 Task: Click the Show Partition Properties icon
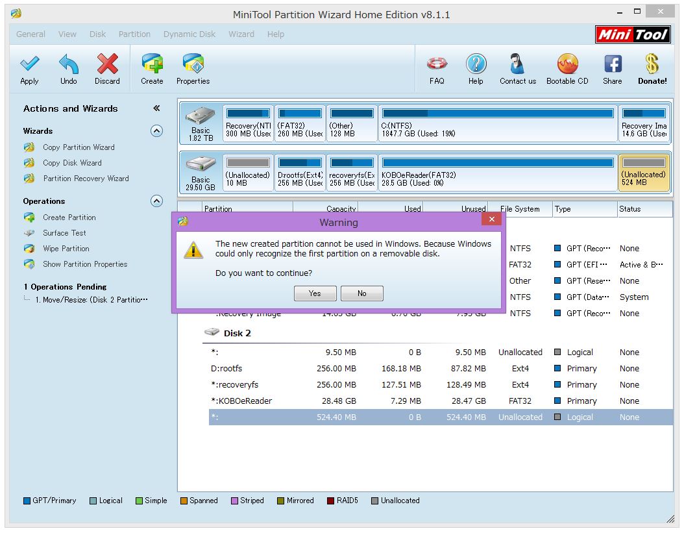point(29,264)
